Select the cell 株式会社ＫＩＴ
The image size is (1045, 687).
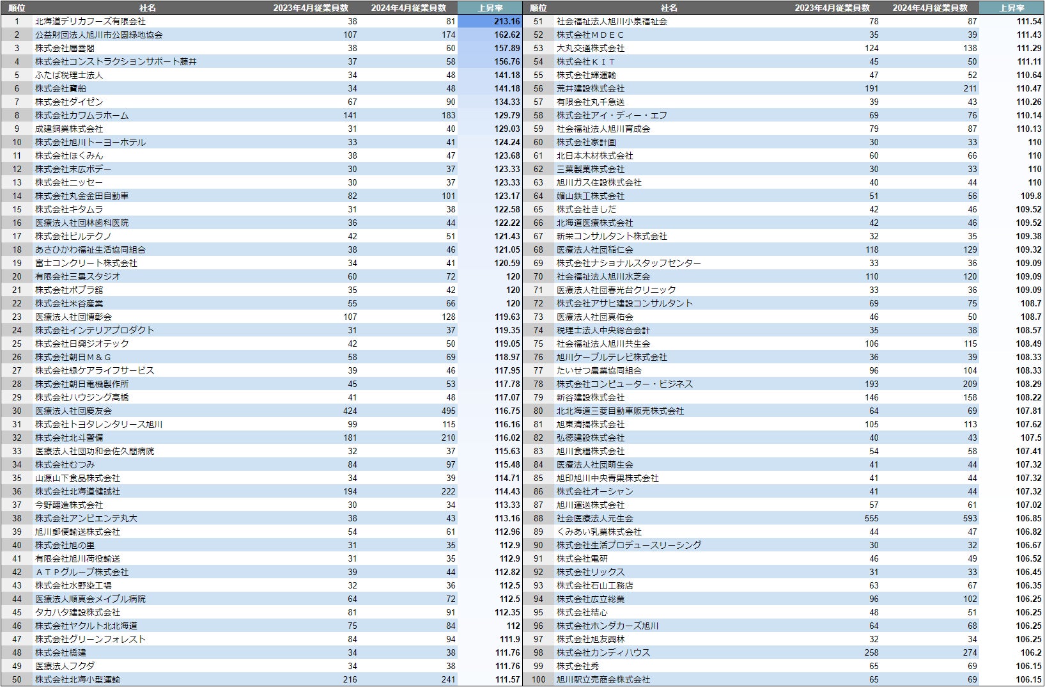pyautogui.click(x=586, y=61)
